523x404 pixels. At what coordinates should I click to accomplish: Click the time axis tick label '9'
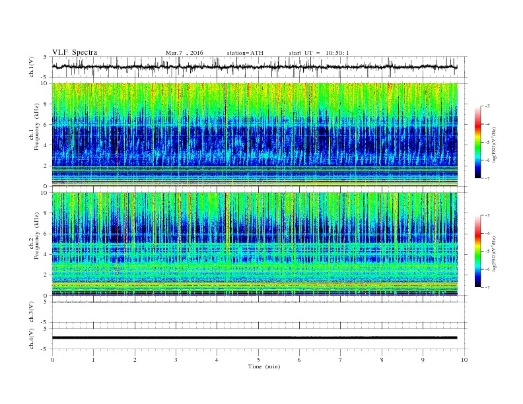coord(423,360)
